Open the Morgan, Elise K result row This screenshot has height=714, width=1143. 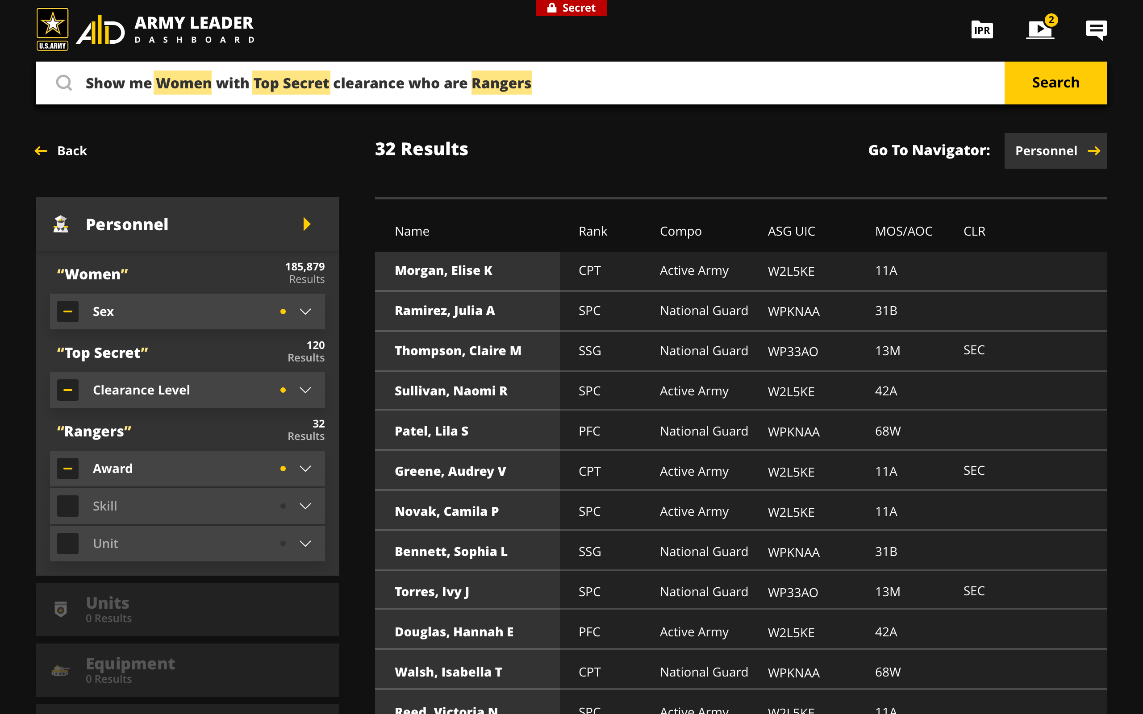coord(443,270)
